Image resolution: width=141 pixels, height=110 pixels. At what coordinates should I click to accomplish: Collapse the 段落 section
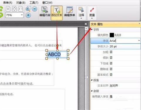92,80
